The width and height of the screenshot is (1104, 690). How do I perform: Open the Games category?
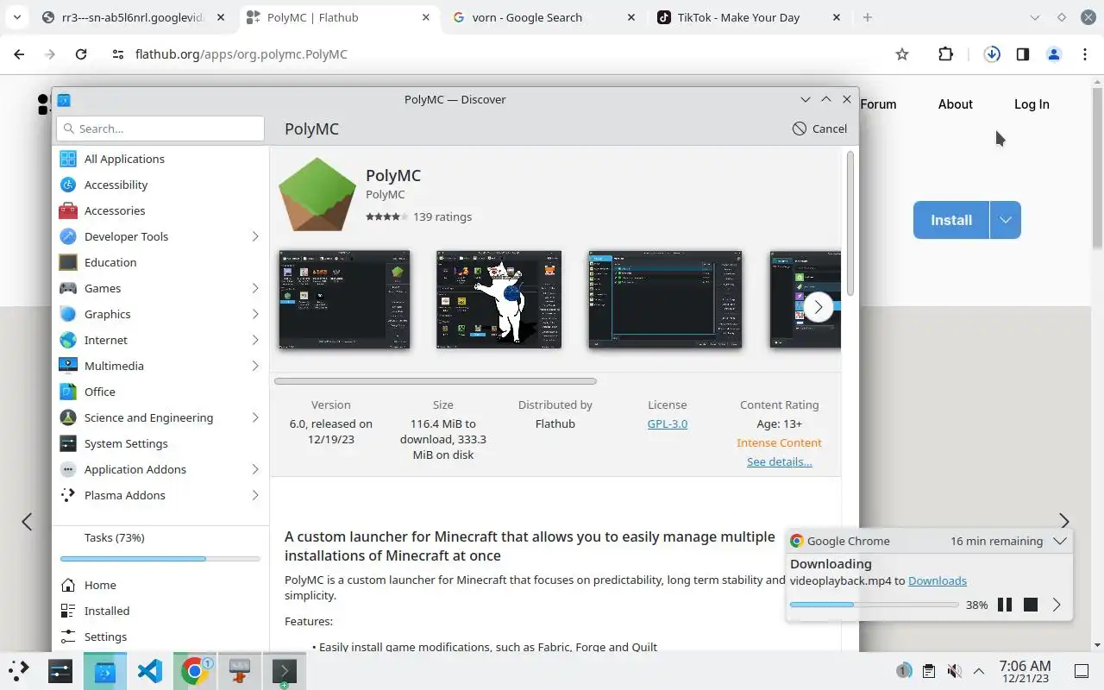point(160,288)
